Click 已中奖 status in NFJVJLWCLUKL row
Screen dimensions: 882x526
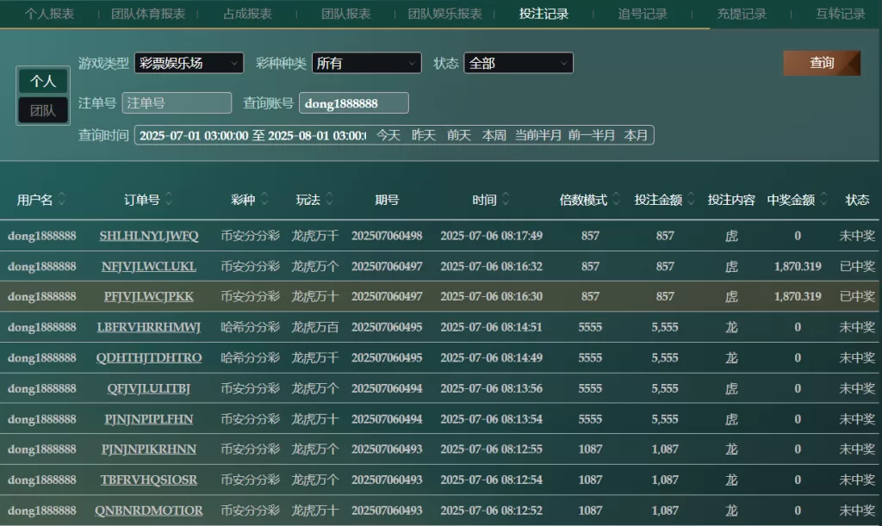click(x=857, y=266)
